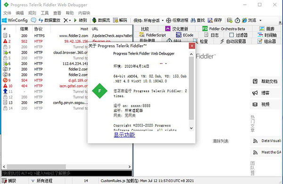283x184 pixels.
Task: Select session 4 cloud.browser.360 row
Action: [45, 52]
